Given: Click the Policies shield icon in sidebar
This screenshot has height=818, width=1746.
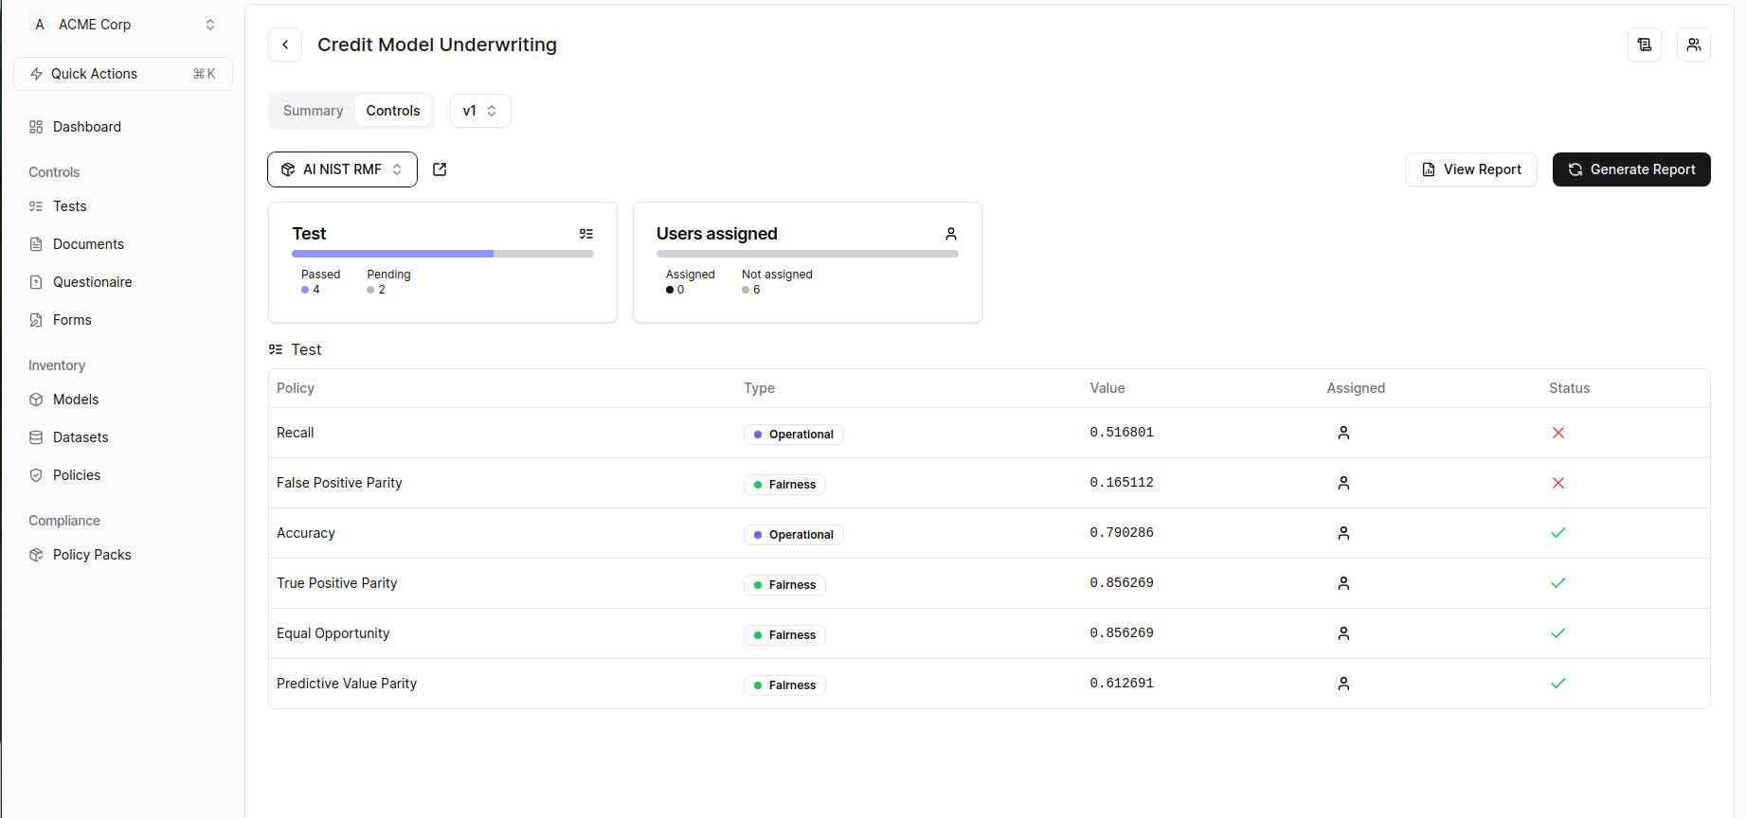Looking at the screenshot, I should click(36, 475).
